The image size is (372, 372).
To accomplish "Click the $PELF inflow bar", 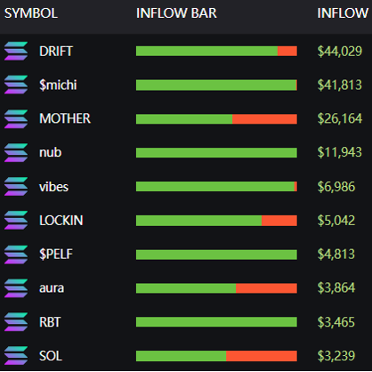I will pyautogui.click(x=216, y=255).
